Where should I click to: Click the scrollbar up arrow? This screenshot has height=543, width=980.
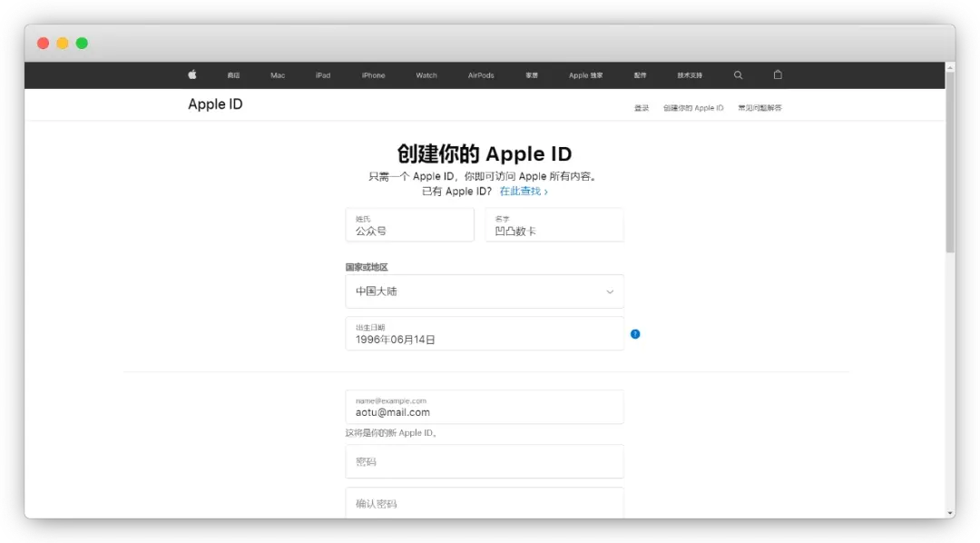click(950, 67)
